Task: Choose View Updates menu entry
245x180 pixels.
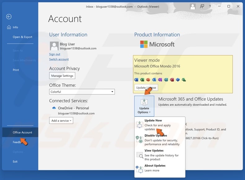Action: click(160, 155)
